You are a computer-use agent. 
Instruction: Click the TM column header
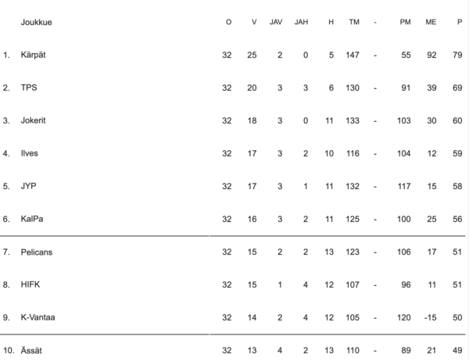(x=354, y=22)
